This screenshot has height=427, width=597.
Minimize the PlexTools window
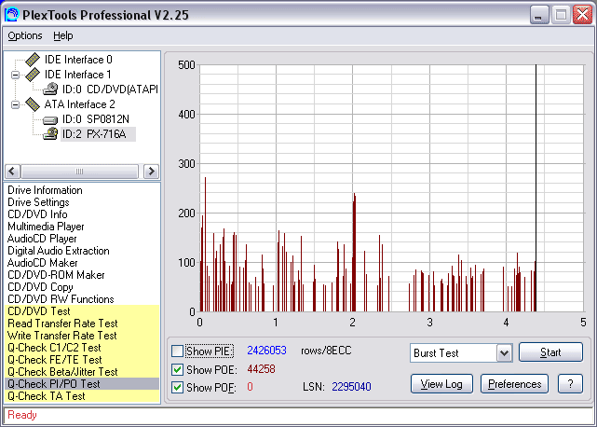coord(538,15)
